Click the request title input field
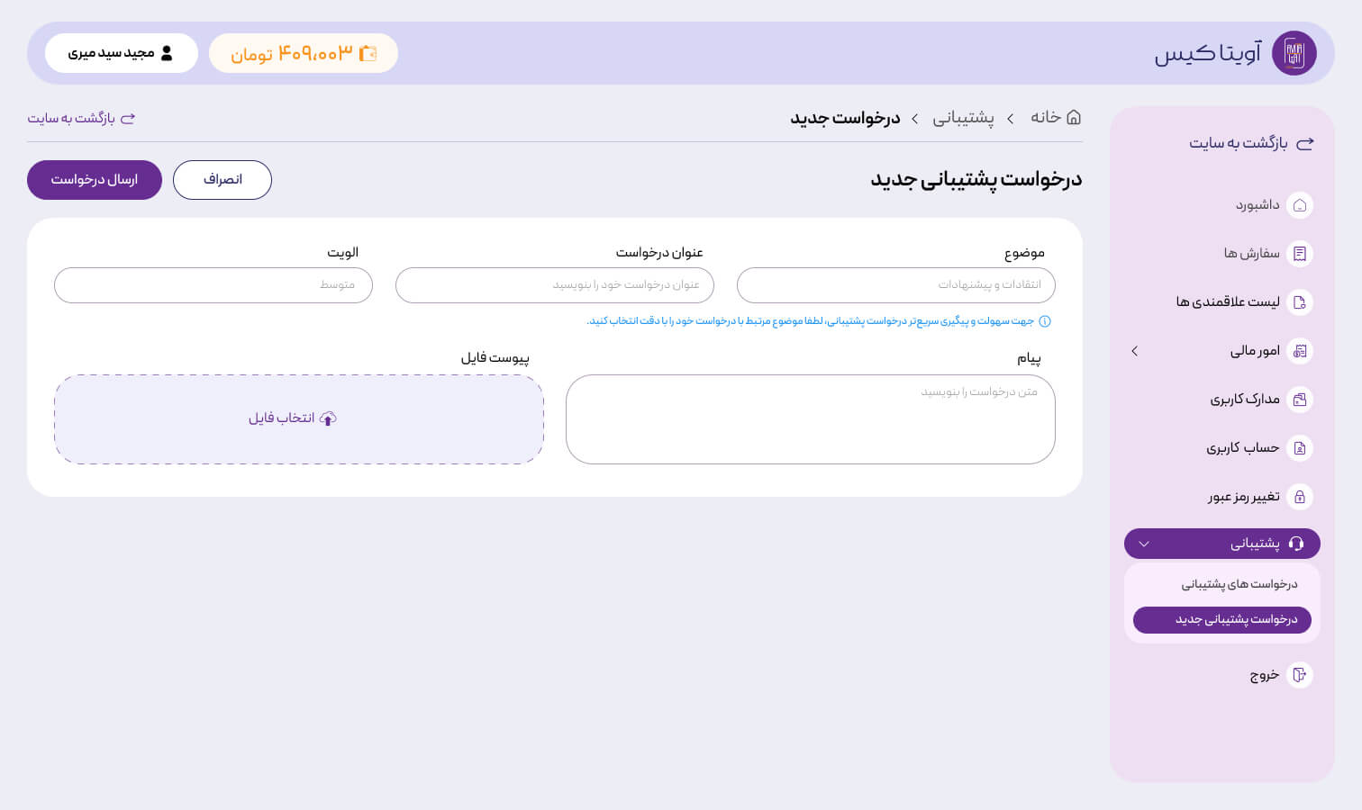The height and width of the screenshot is (810, 1362). 555,285
